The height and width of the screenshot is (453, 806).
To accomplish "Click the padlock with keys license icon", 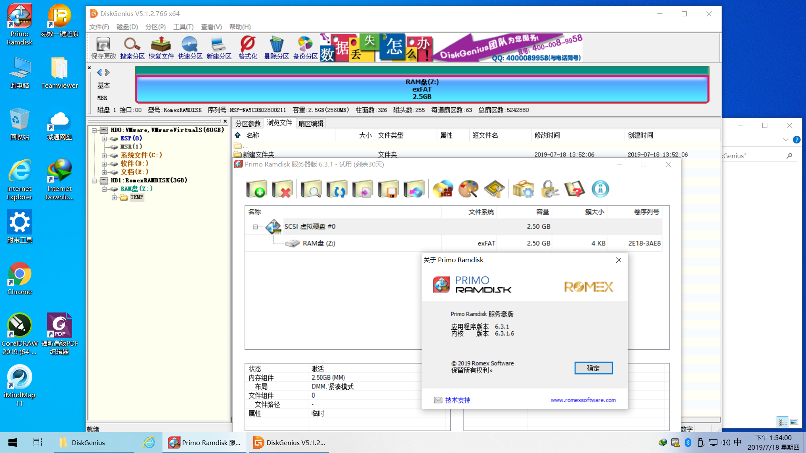I will 549,189.
